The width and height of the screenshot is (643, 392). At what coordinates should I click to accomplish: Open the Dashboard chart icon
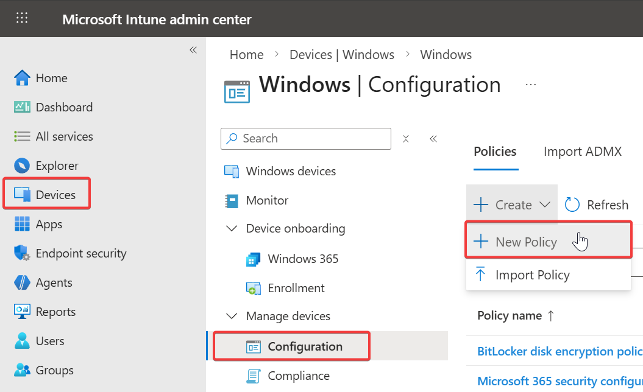(22, 107)
